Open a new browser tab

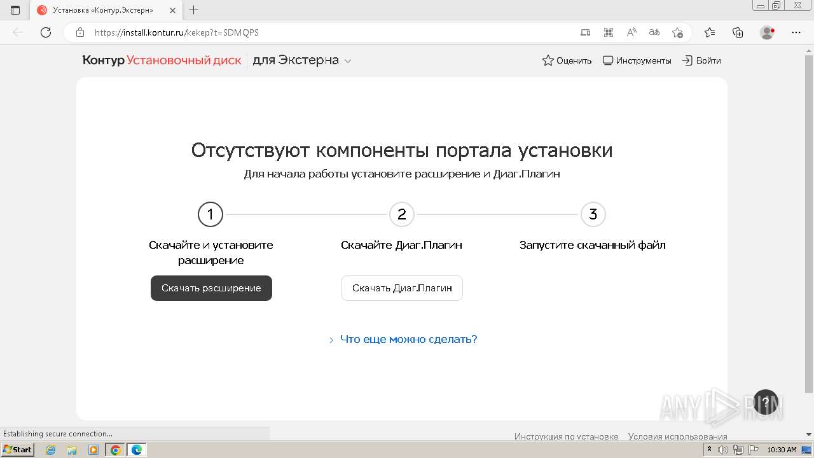coord(194,10)
